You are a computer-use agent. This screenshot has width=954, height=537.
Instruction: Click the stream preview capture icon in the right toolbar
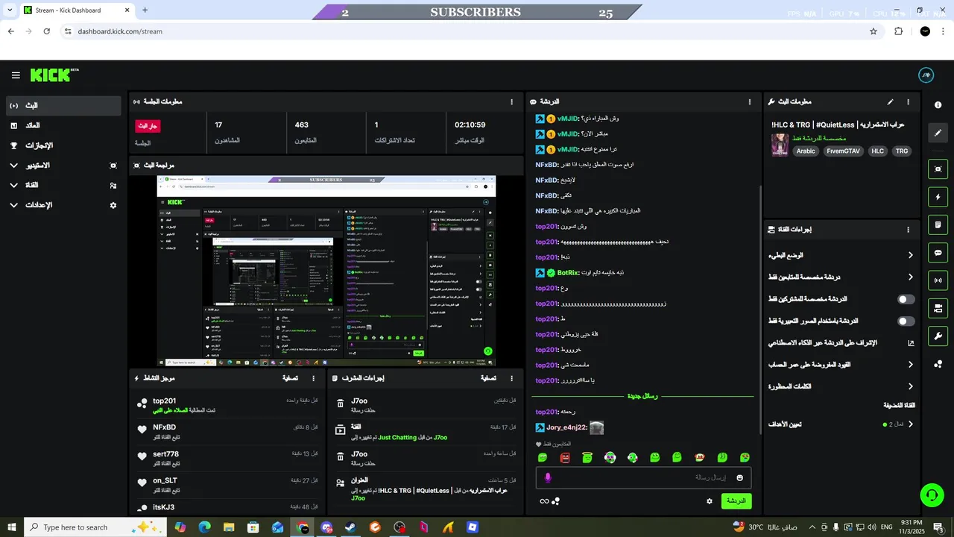point(938,169)
